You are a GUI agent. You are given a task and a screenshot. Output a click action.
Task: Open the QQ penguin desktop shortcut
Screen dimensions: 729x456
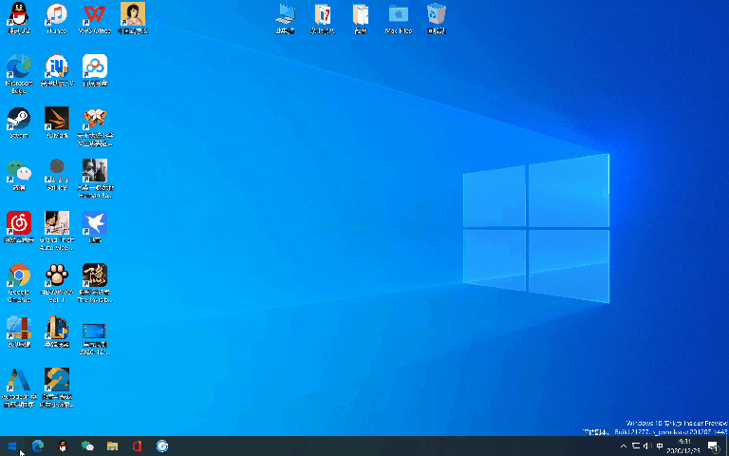pyautogui.click(x=19, y=15)
